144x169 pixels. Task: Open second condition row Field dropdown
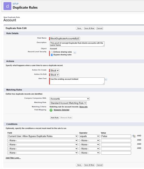tap(43, 141)
